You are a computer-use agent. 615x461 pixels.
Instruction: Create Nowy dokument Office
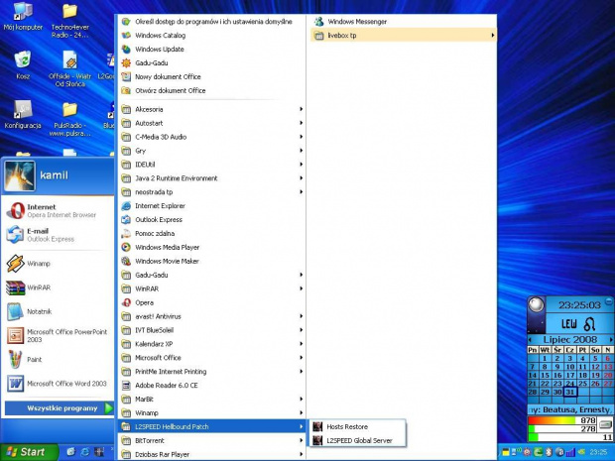tap(212, 77)
